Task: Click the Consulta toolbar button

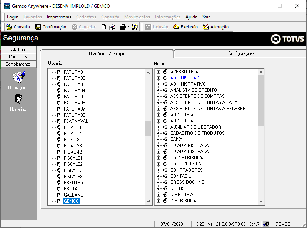Action: (18, 27)
